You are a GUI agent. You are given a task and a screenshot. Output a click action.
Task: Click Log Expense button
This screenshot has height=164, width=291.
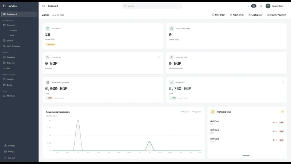click(x=255, y=15)
